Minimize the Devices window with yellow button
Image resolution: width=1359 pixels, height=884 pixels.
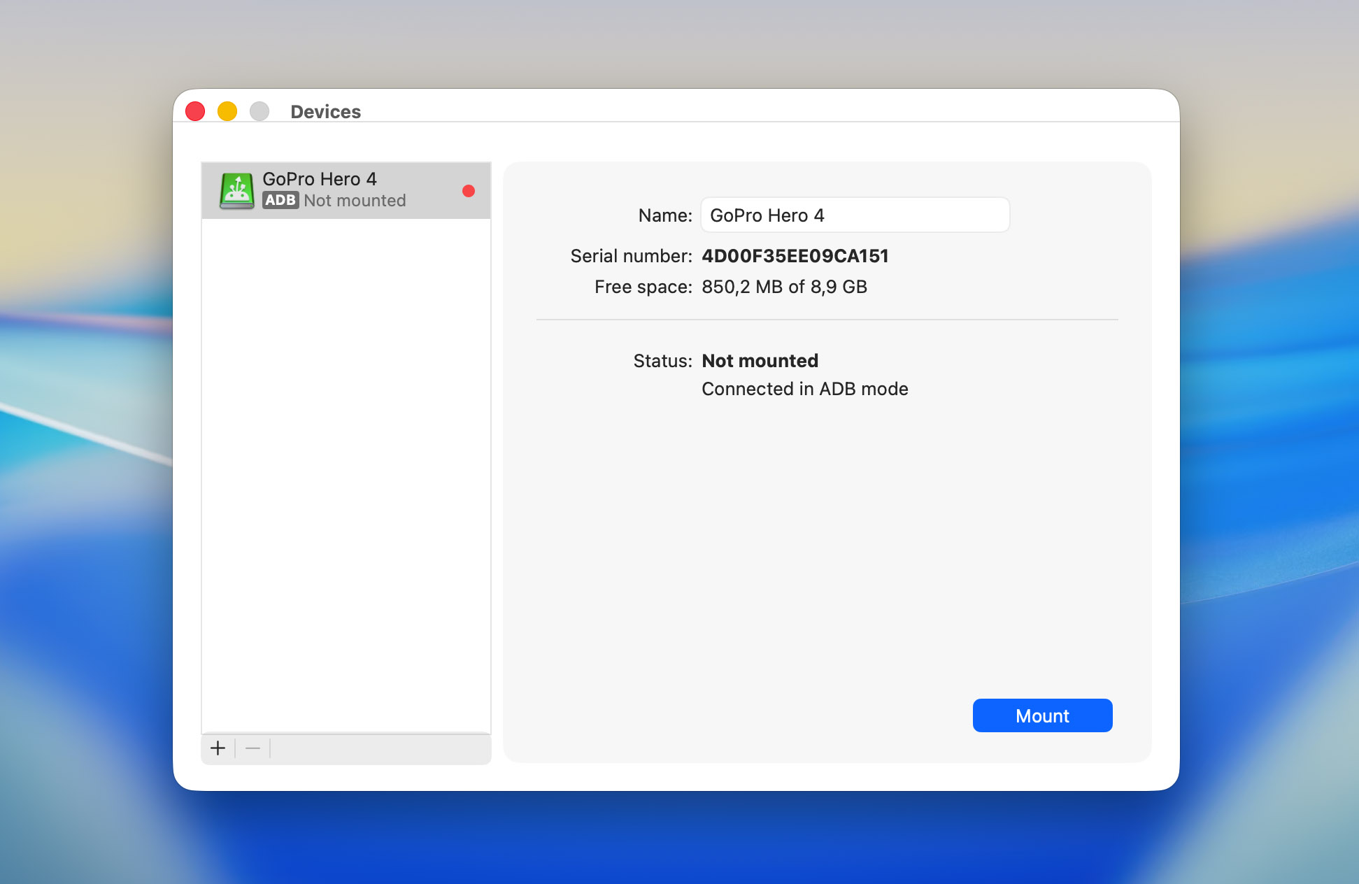coord(227,111)
